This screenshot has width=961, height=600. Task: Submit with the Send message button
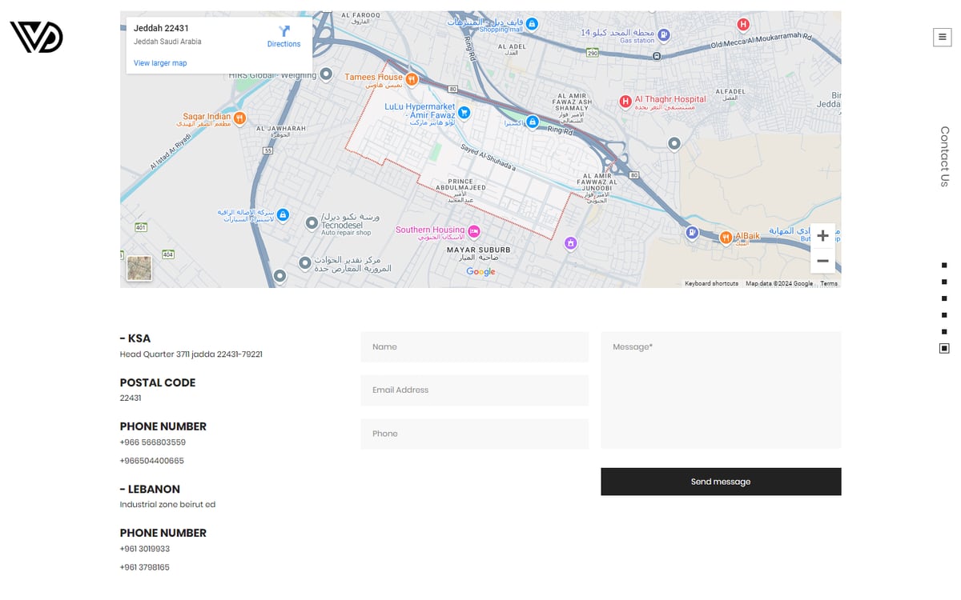click(721, 482)
